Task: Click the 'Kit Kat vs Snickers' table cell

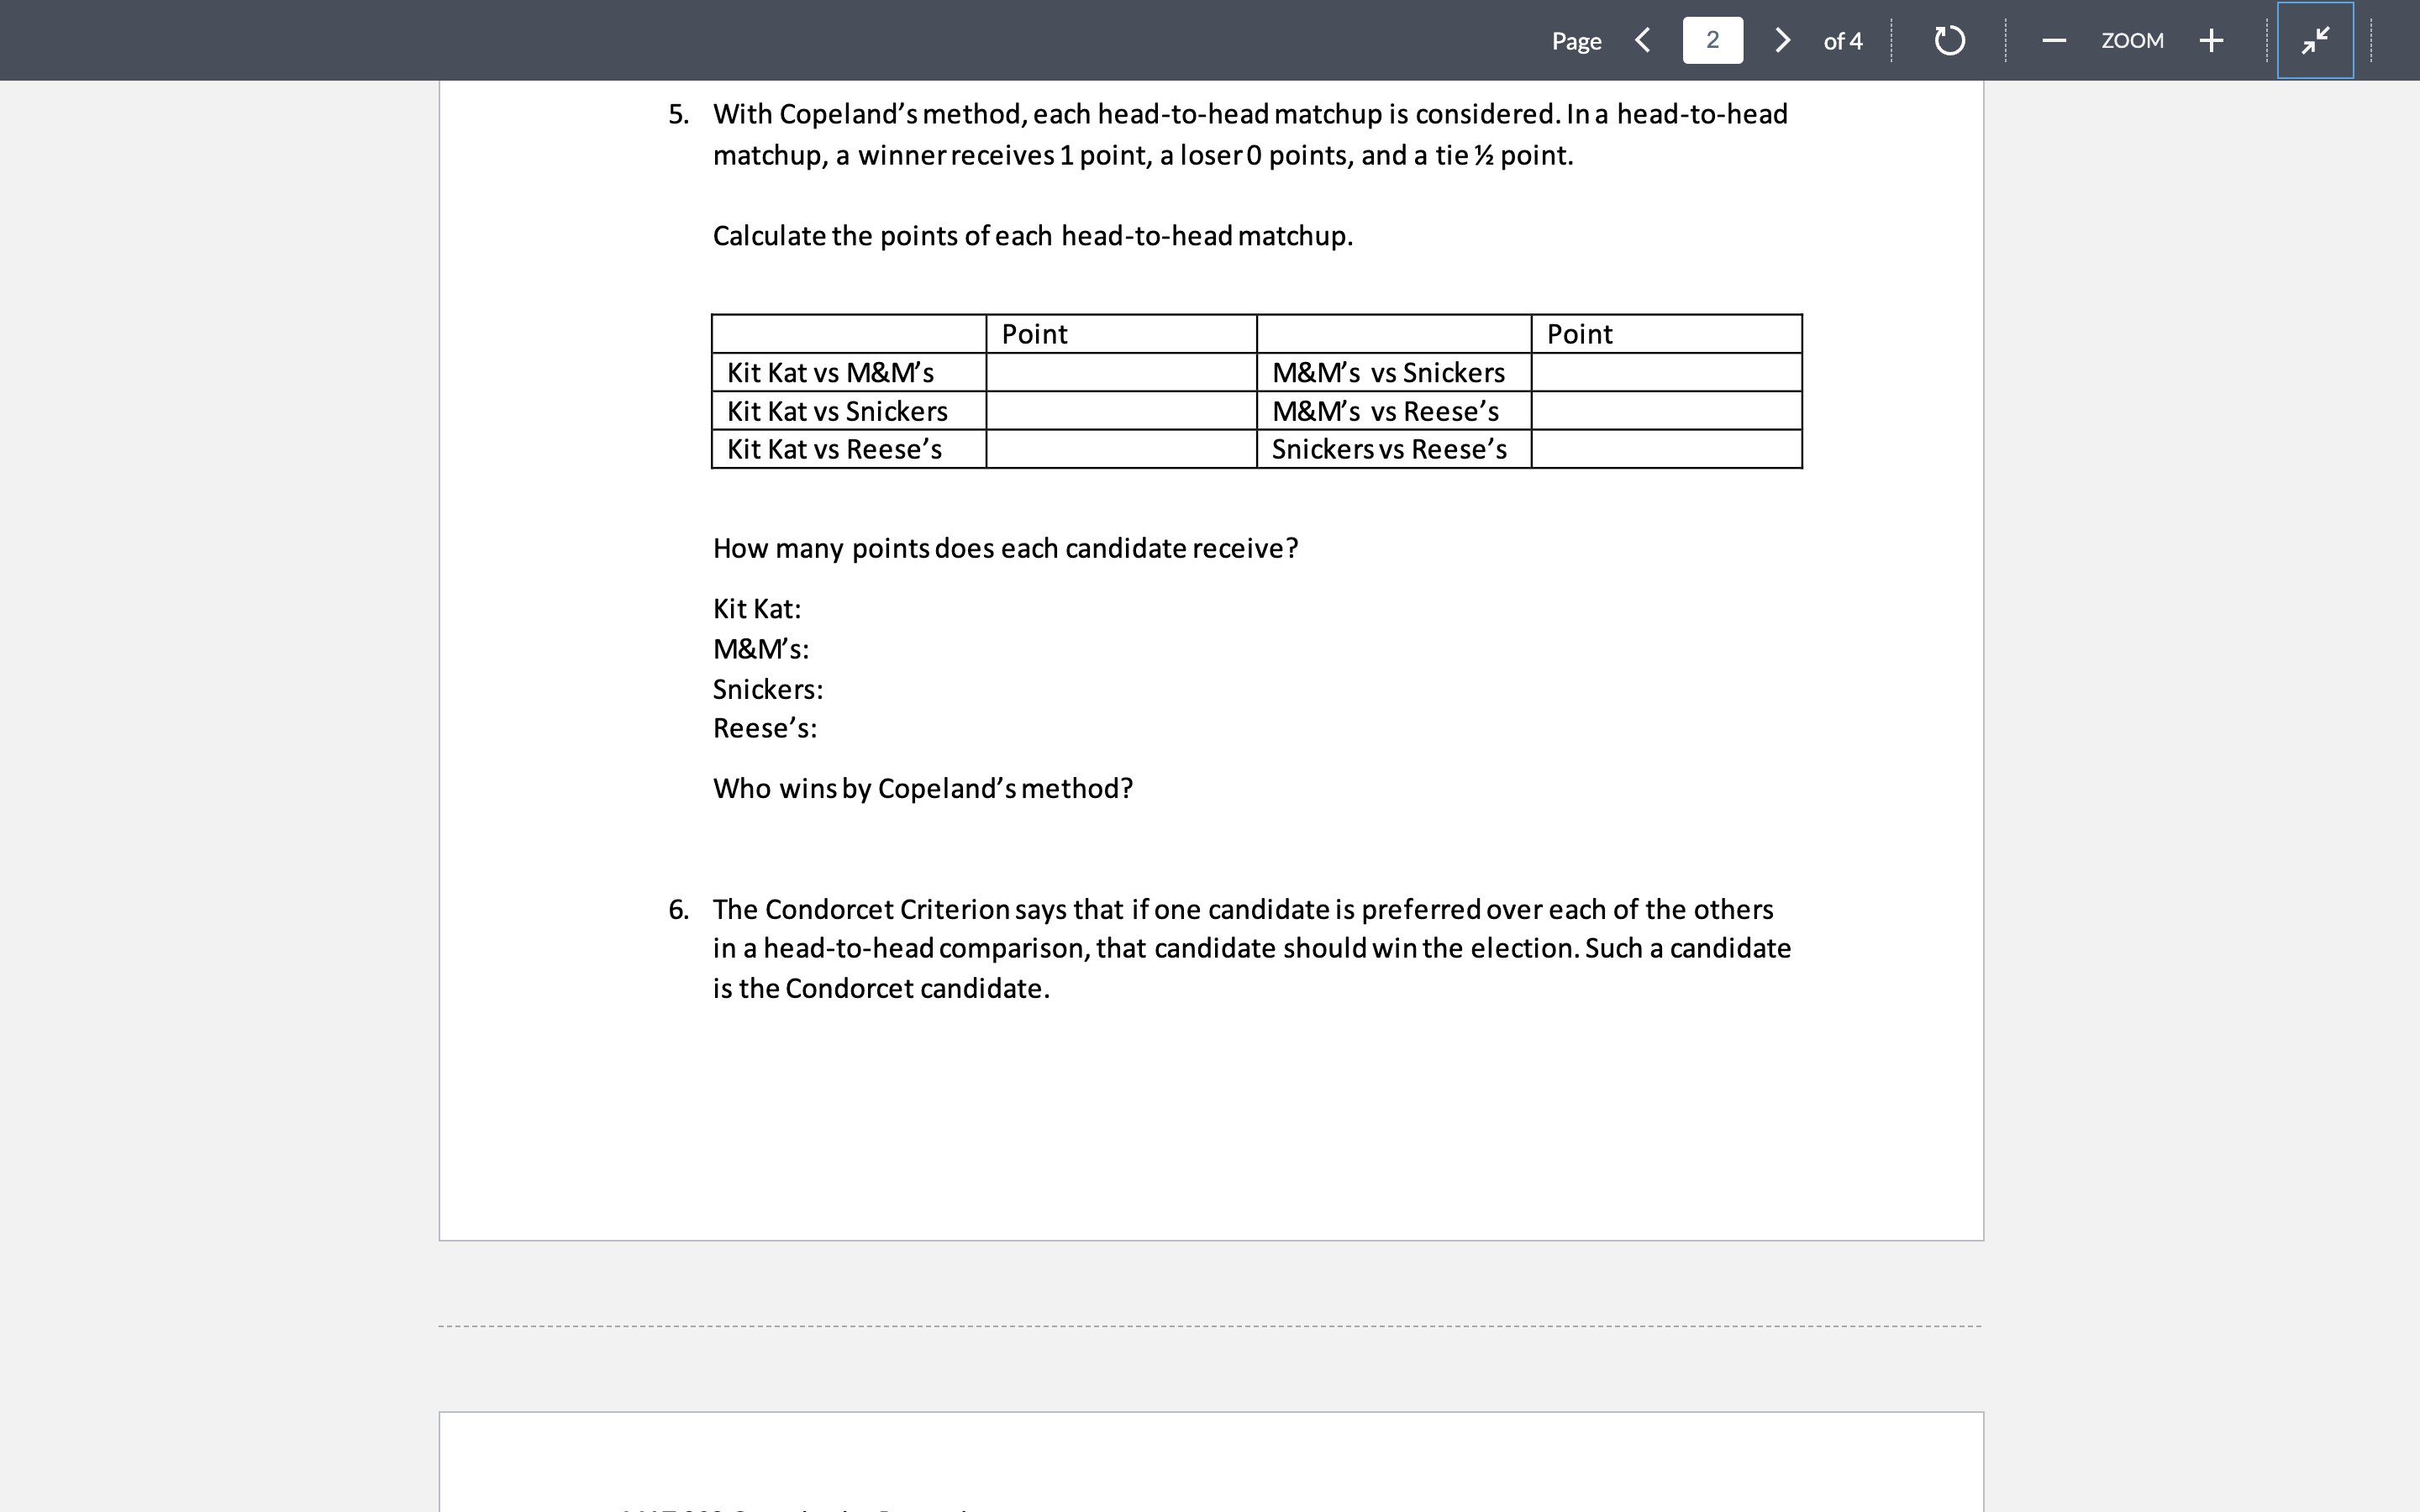Action: click(x=849, y=411)
